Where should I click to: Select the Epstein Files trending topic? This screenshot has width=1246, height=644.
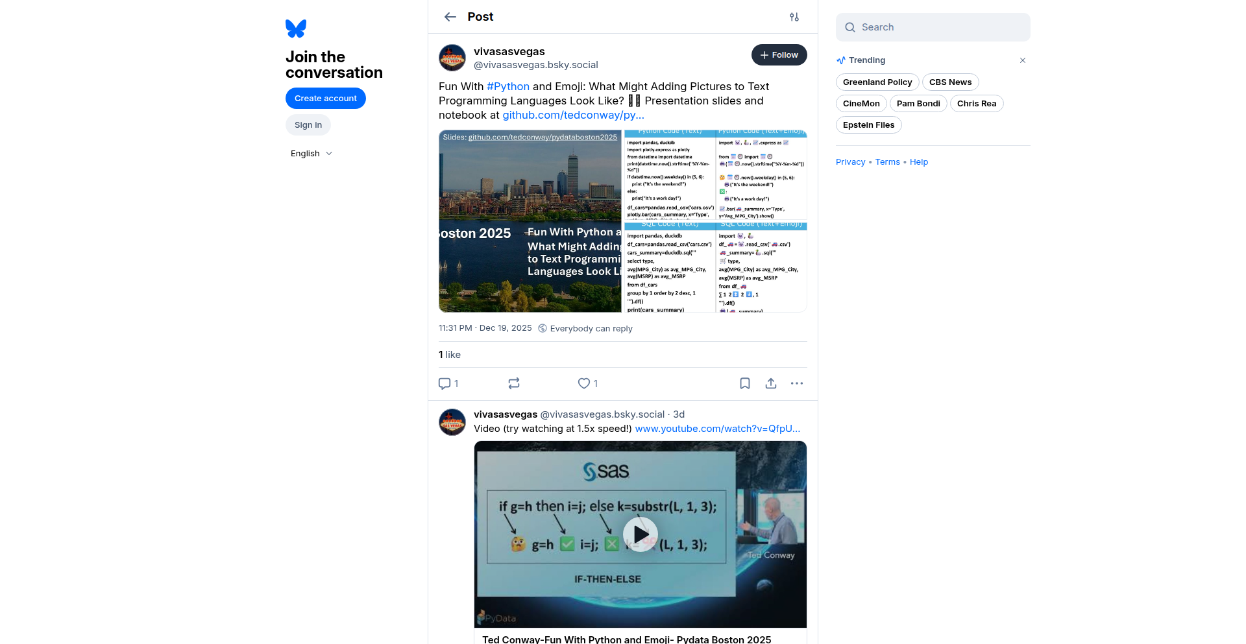pyautogui.click(x=869, y=125)
